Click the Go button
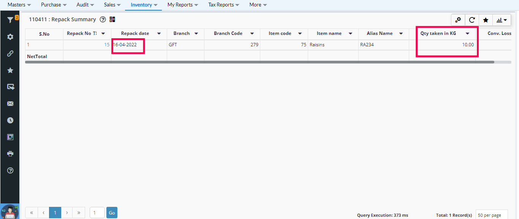Screen dimensions: 519x219 pos(112,213)
